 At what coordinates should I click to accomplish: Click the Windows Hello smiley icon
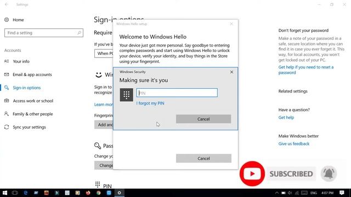99,74
